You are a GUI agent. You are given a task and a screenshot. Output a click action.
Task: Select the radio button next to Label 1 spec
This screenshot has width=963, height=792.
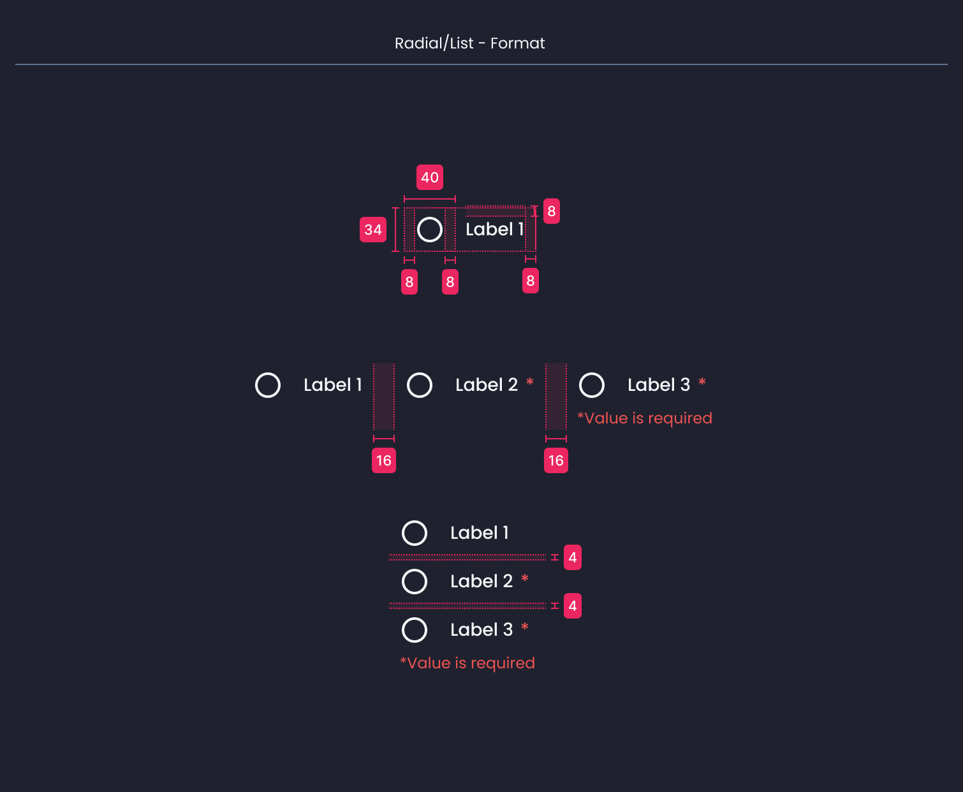(x=430, y=229)
